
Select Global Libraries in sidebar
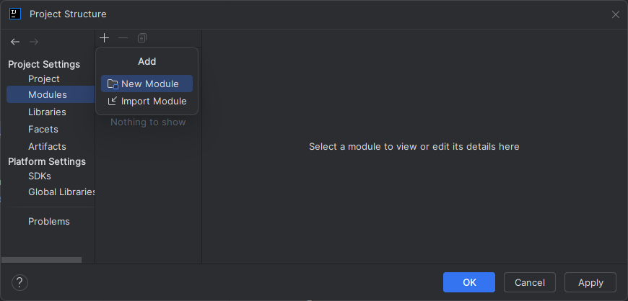61,192
